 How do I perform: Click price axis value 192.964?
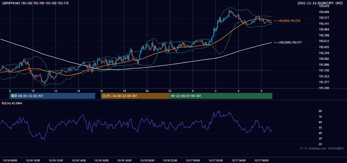[x=324, y=29]
